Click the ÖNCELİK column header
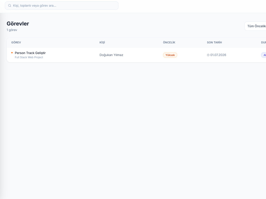This screenshot has height=199, width=266. tap(169, 42)
